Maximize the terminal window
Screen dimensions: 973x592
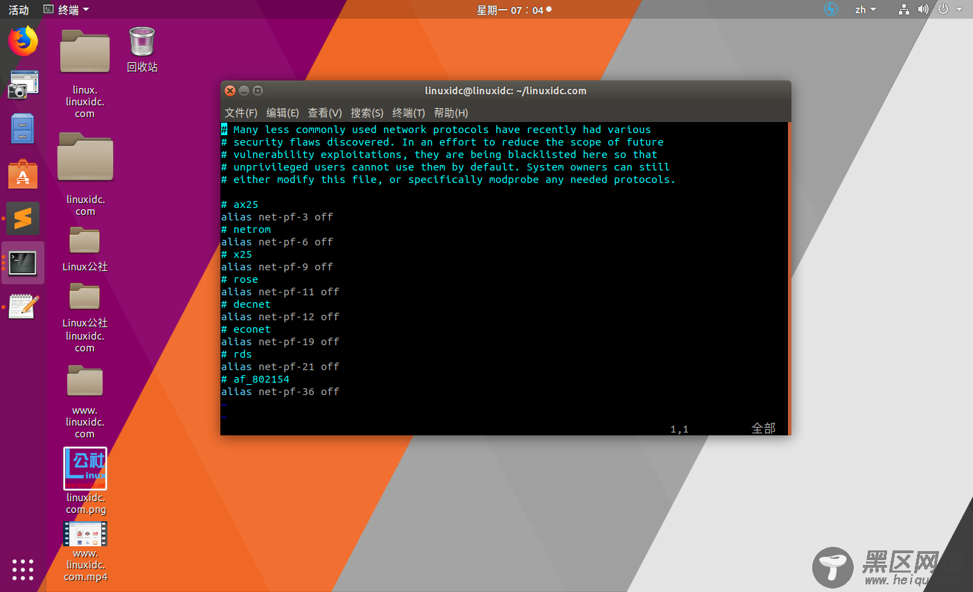point(258,91)
